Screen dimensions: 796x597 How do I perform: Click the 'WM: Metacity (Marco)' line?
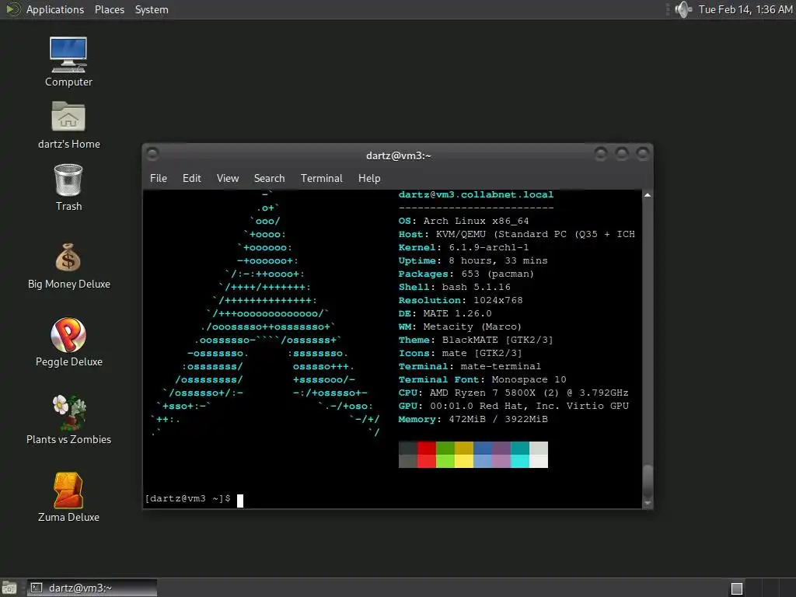[460, 326]
